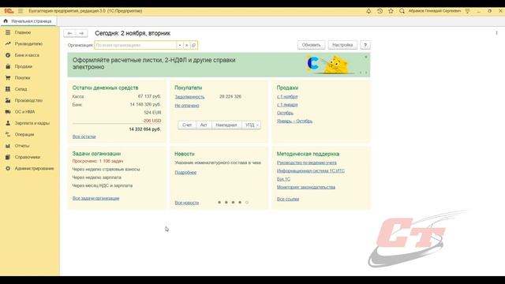Clear the Организация field with X
The height and width of the screenshot is (284, 505).
(x=186, y=45)
